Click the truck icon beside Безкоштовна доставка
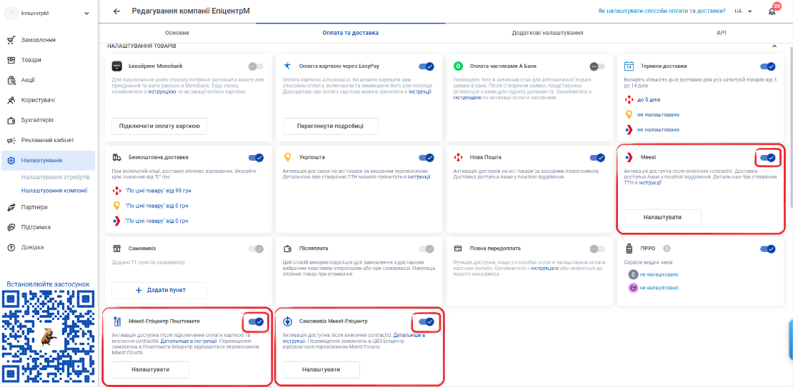Viewport: 793px width, 387px height. pos(117,157)
